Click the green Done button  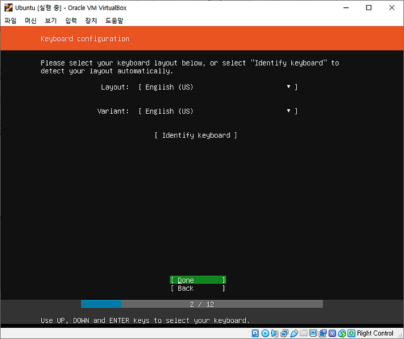[198, 280]
